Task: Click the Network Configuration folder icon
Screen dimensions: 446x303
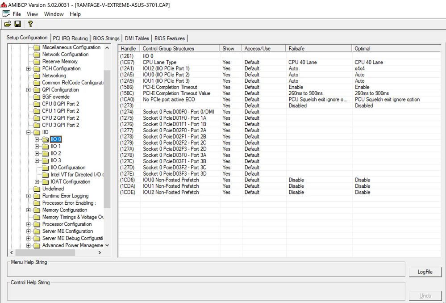Action: [37, 55]
